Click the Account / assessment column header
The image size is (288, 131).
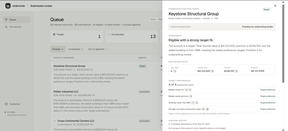(x=64, y=57)
